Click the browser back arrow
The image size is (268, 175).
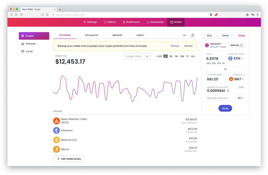[x=12, y=15]
